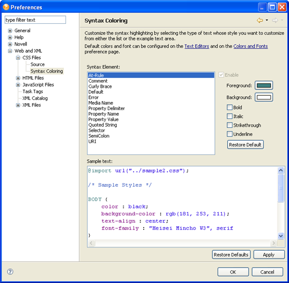Click the horizontal scroll right arrow

274,243
